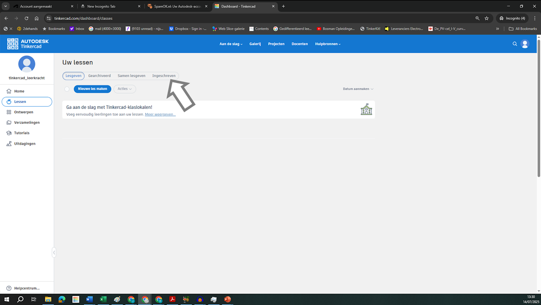
Task: Open Datum aanmaken sort dropdown
Action: [x=358, y=89]
